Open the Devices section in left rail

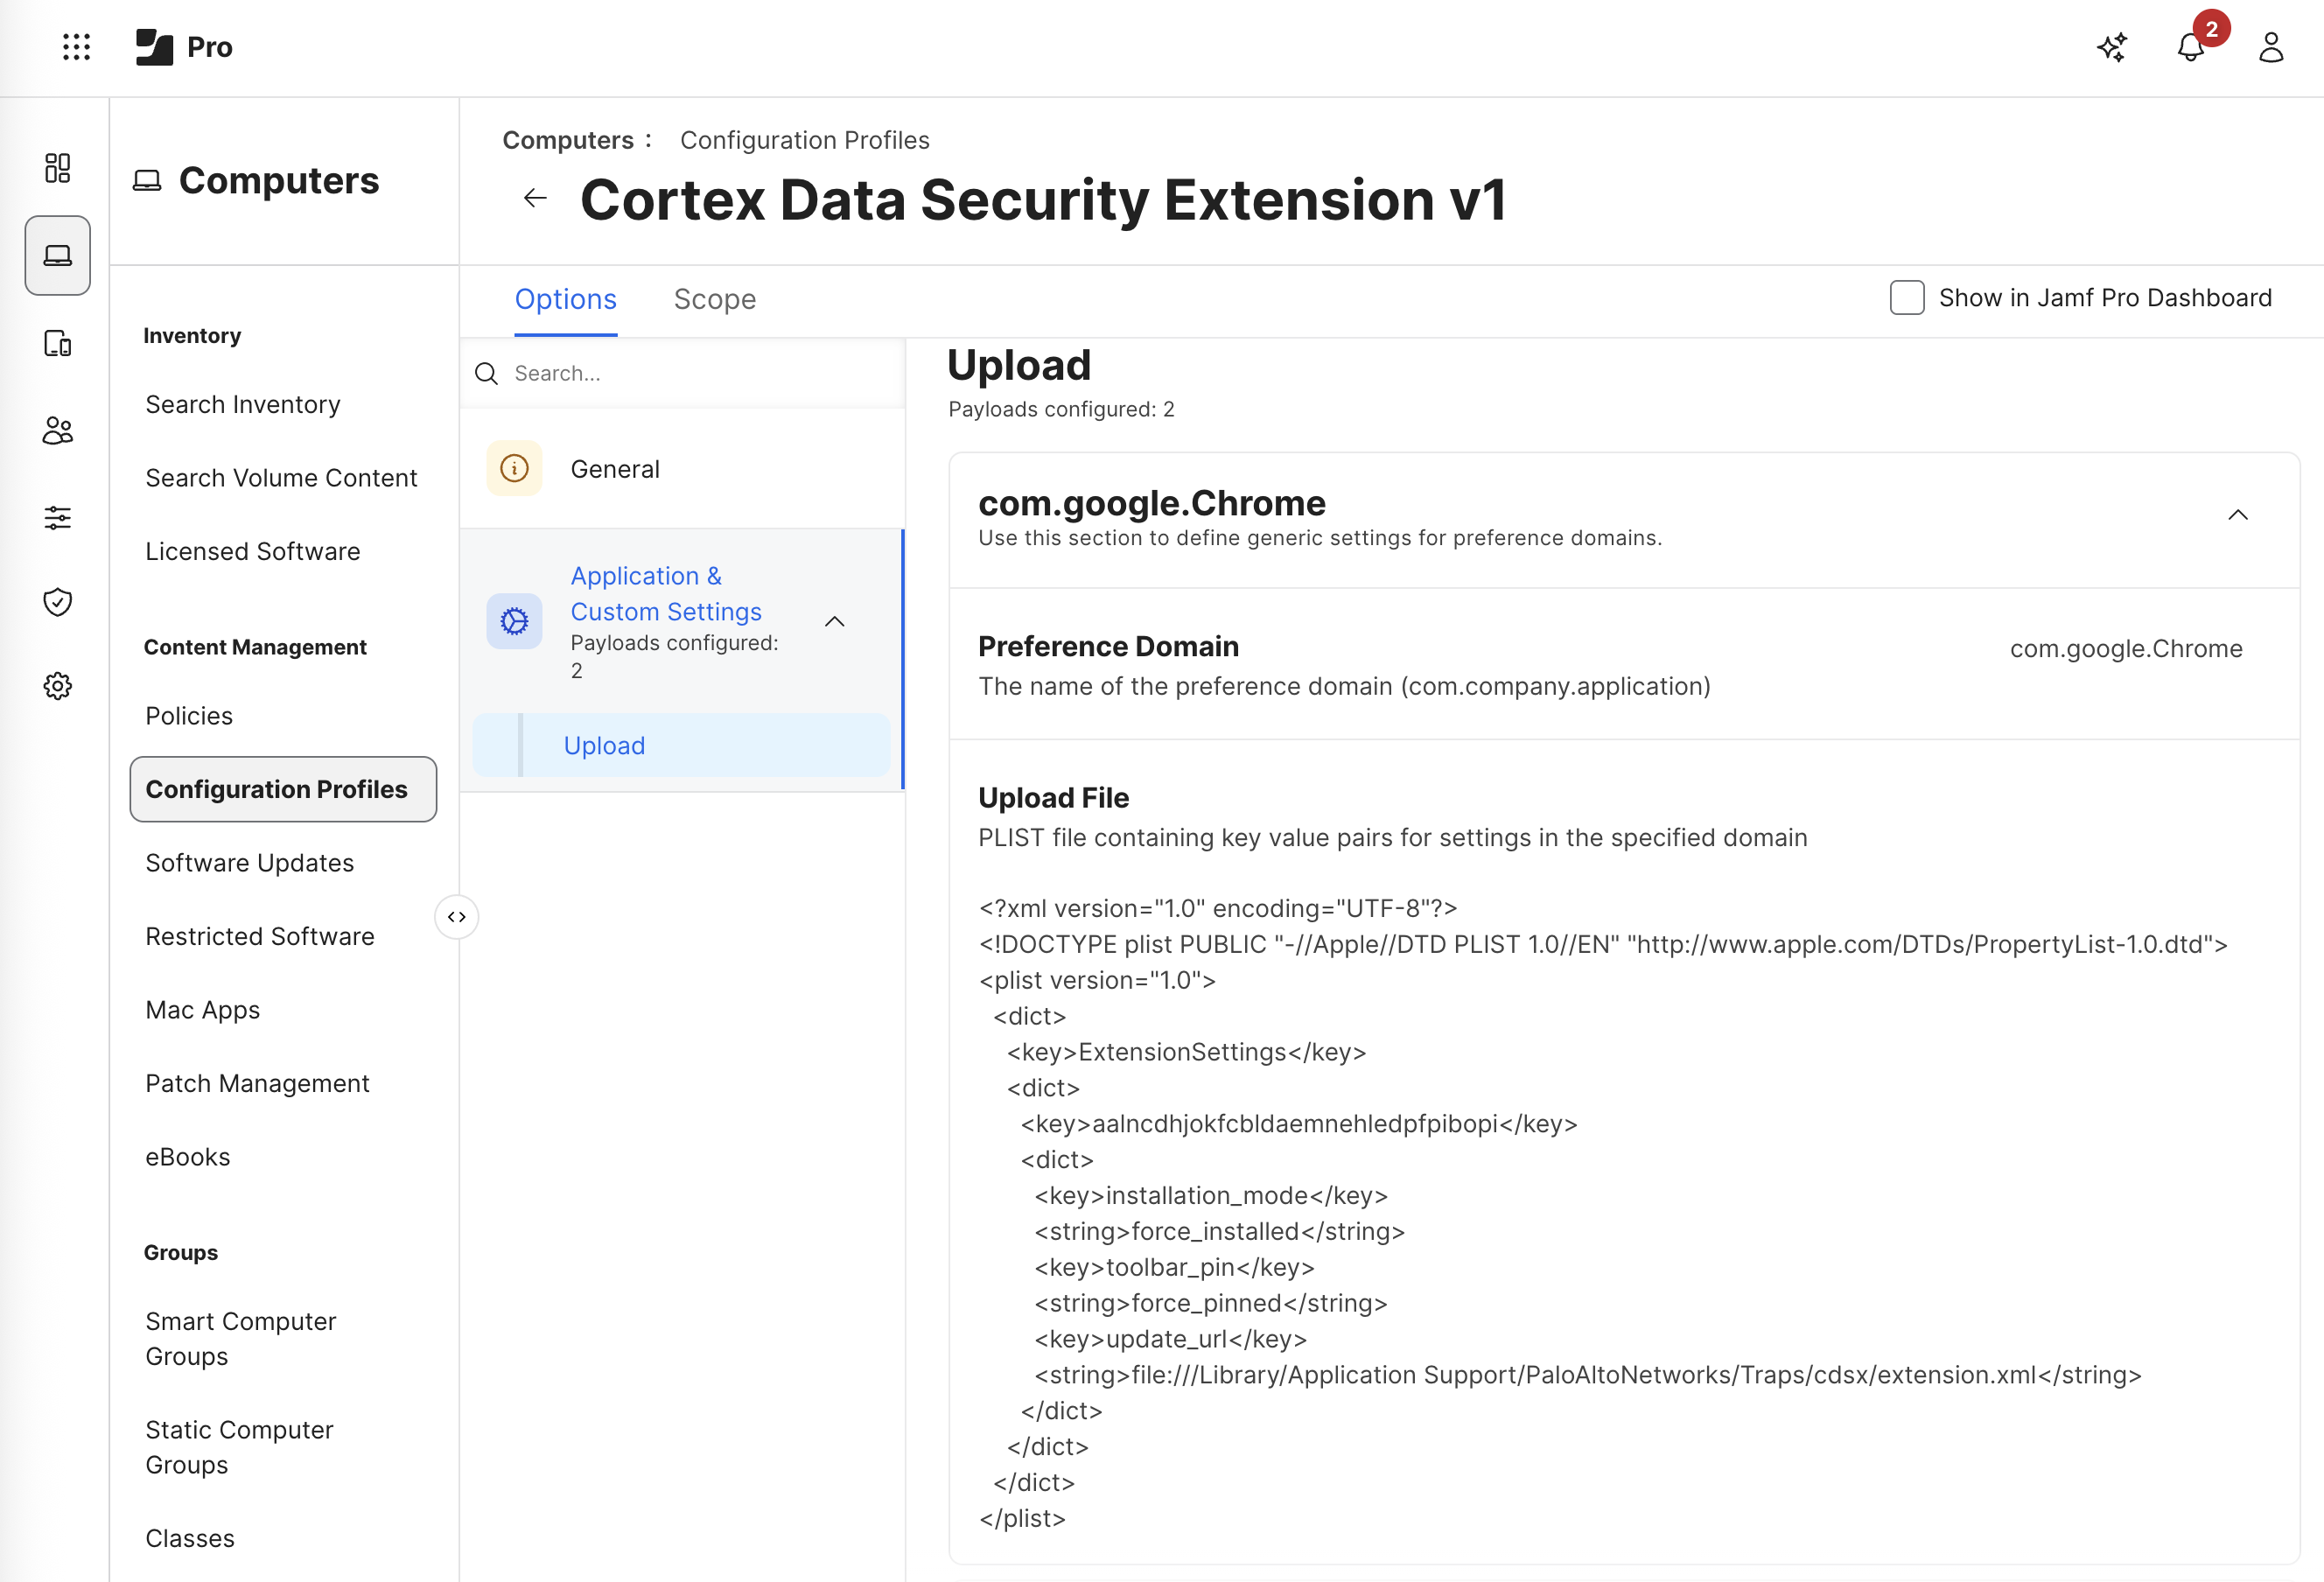(x=58, y=344)
